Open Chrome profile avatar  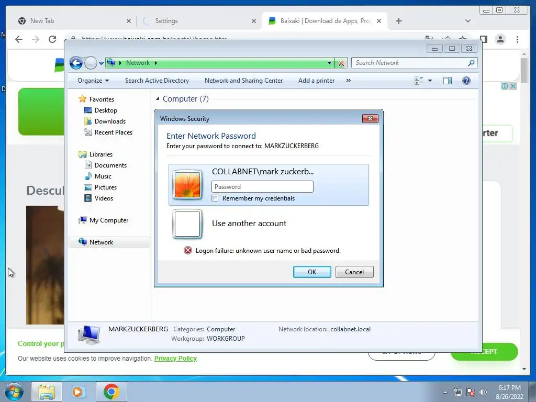[500, 39]
